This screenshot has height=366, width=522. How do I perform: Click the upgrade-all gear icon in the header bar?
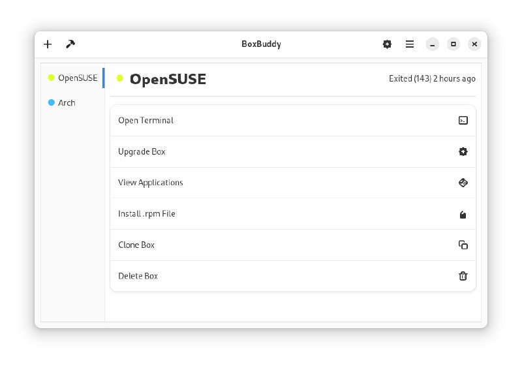pyautogui.click(x=387, y=44)
